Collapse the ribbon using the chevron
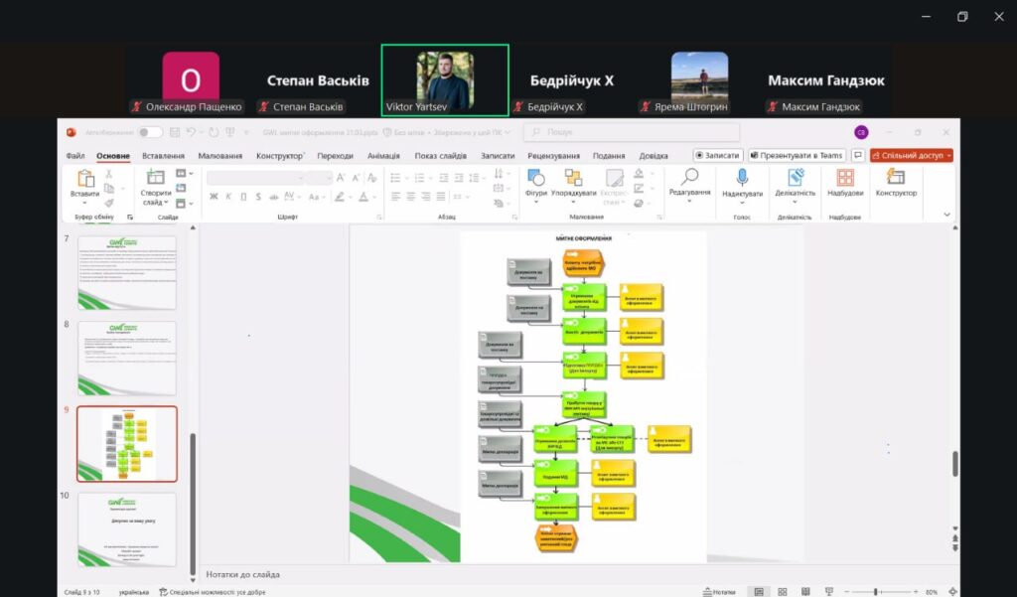Viewport: 1017px width, 597px height. tap(946, 215)
